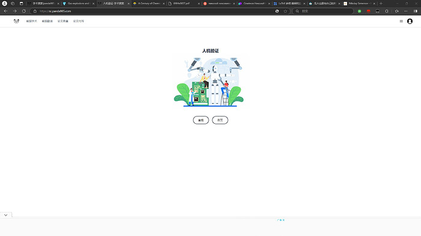Open browser favorites star-list icon
The image size is (421, 236).
(x=396, y=11)
